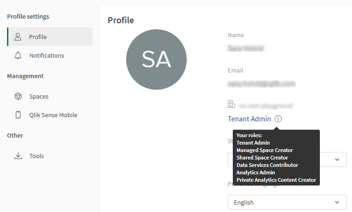Click the info icon beside Tenant Admin
This screenshot has height=212, width=352.
pyautogui.click(x=278, y=119)
